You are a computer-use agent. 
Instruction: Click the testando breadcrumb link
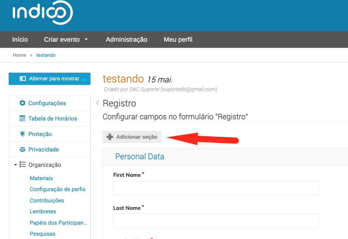pyautogui.click(x=46, y=55)
